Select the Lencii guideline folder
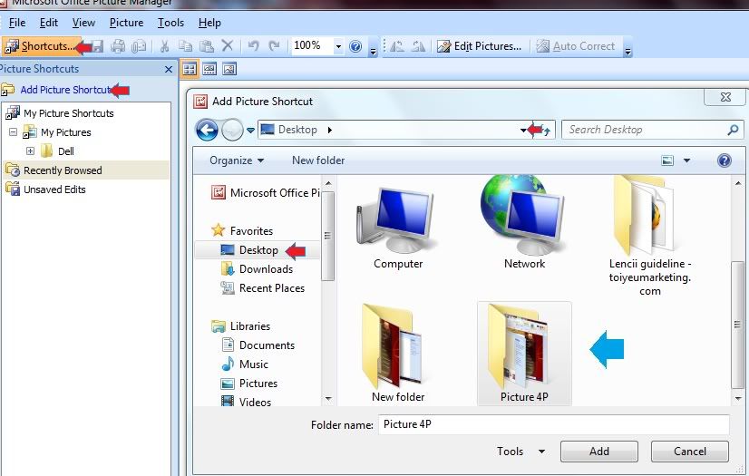The image size is (749, 476). (x=649, y=237)
